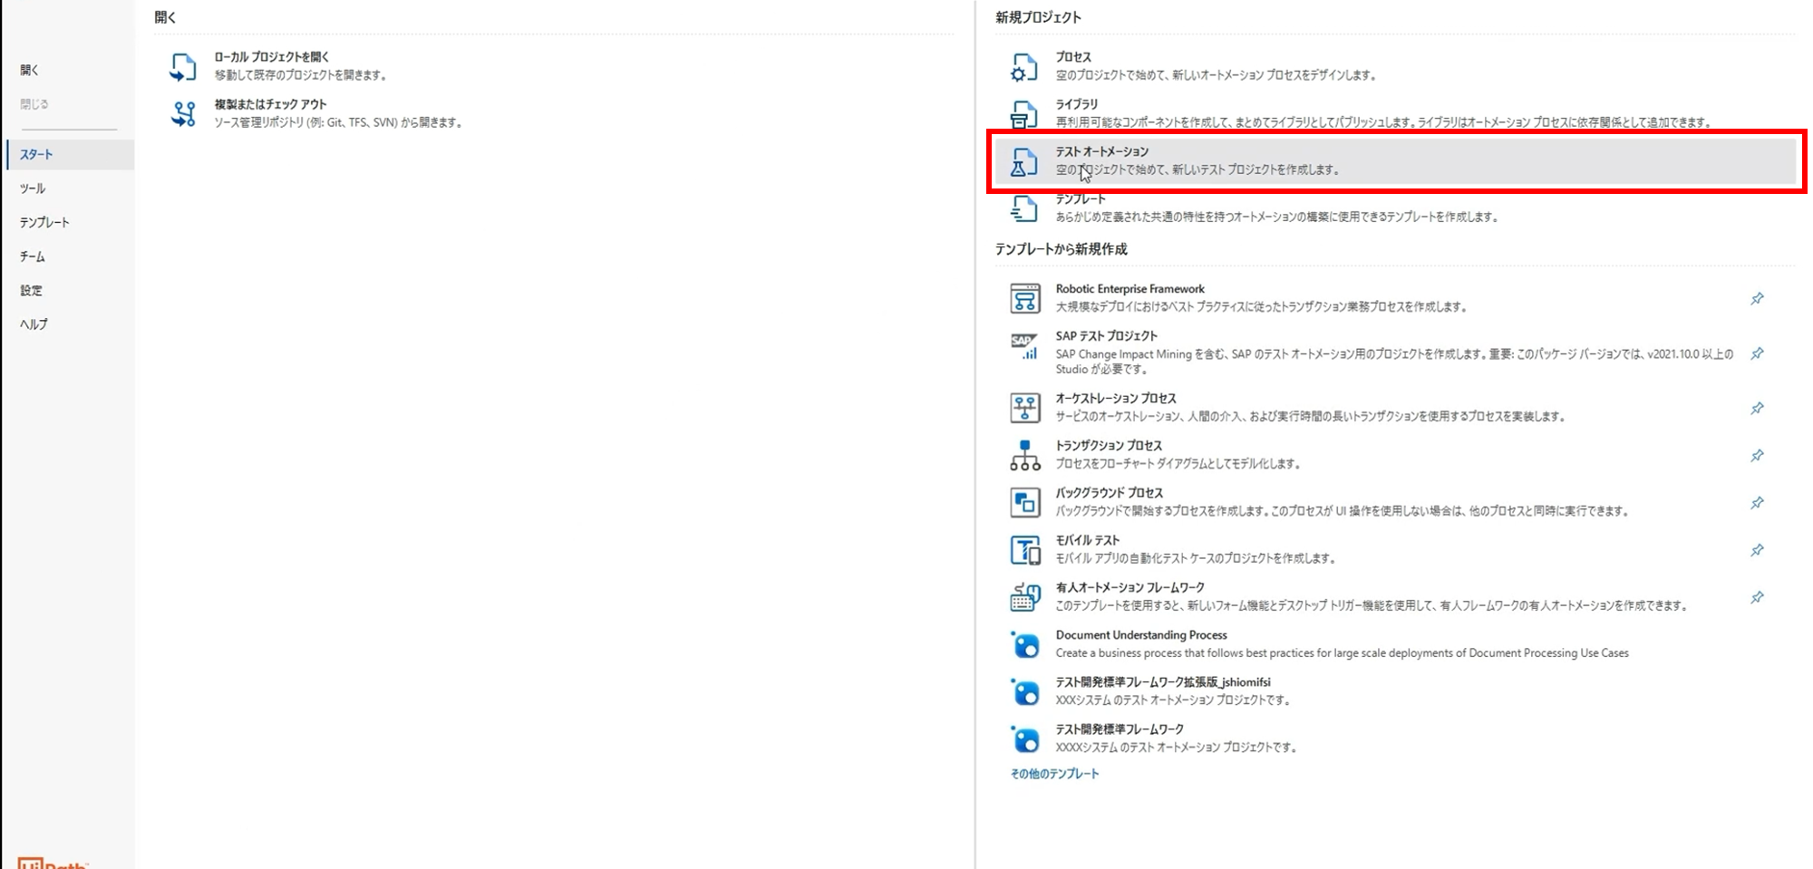
Task: Click the テスト開発標準フレームワーク拡張版_jshiomifsi icon
Action: pos(1025,691)
